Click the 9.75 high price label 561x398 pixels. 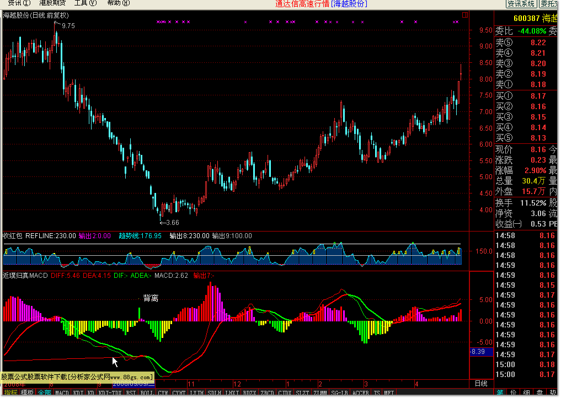[x=68, y=26]
